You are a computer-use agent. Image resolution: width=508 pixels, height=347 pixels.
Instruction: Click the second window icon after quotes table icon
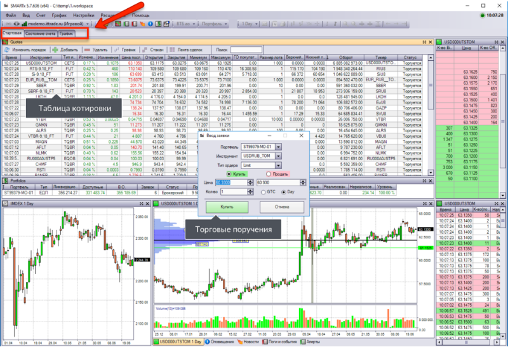point(126,24)
